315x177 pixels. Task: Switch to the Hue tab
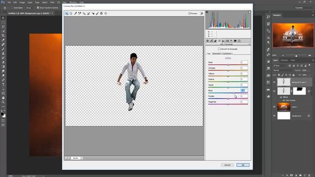click(209, 54)
